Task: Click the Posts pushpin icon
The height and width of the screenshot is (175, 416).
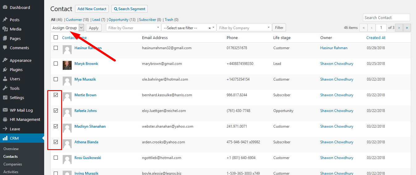Action: 5,20
